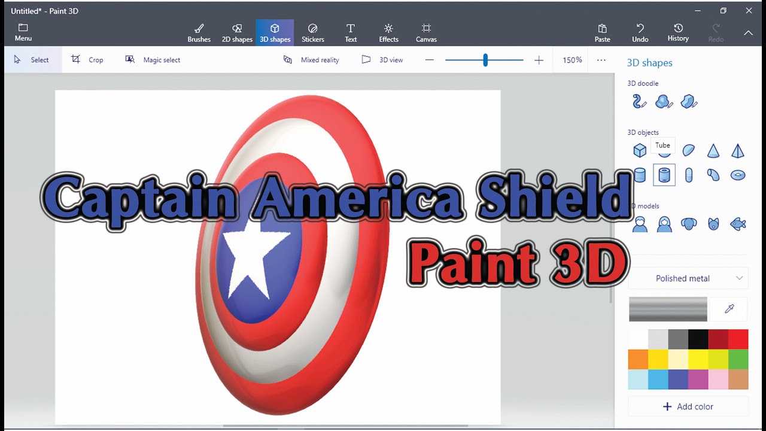This screenshot has height=431, width=766.
Task: Select the light gray color swatch
Action: 658,339
